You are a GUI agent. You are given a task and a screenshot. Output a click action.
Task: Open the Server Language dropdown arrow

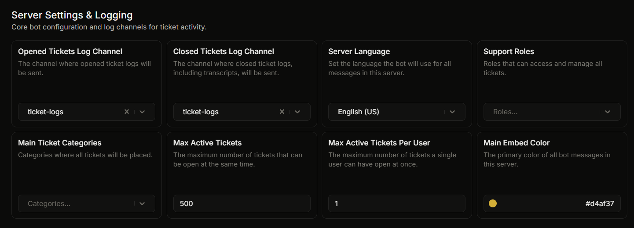tap(452, 112)
